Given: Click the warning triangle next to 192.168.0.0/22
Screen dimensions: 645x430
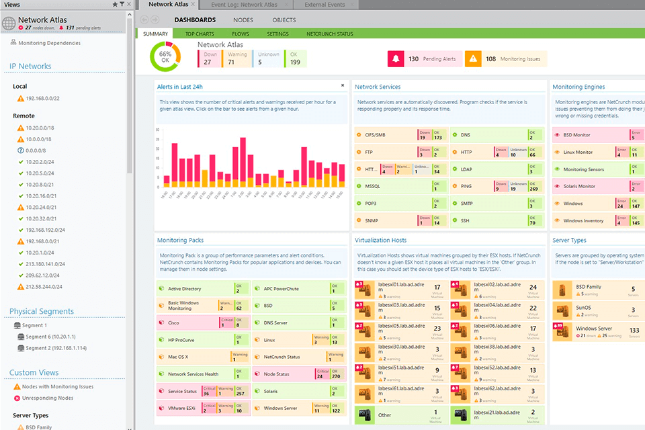Looking at the screenshot, I should coord(21,98).
